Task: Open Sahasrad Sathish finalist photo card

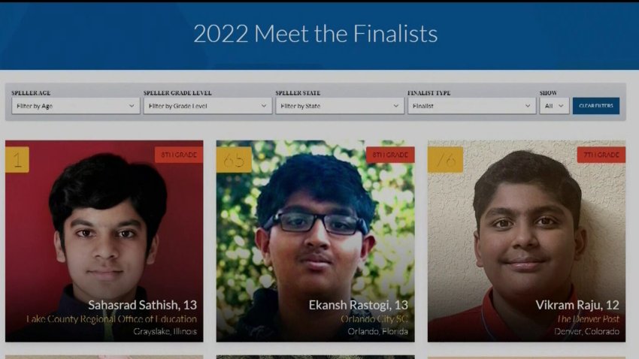Action: [x=104, y=241]
